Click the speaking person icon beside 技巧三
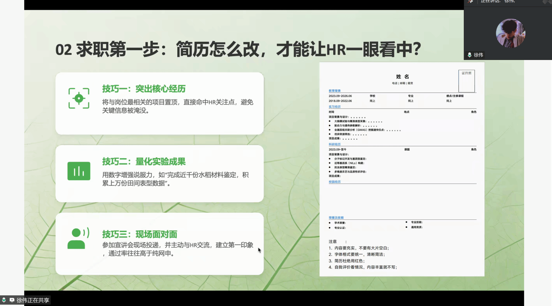The width and height of the screenshot is (552, 306). 78,238
